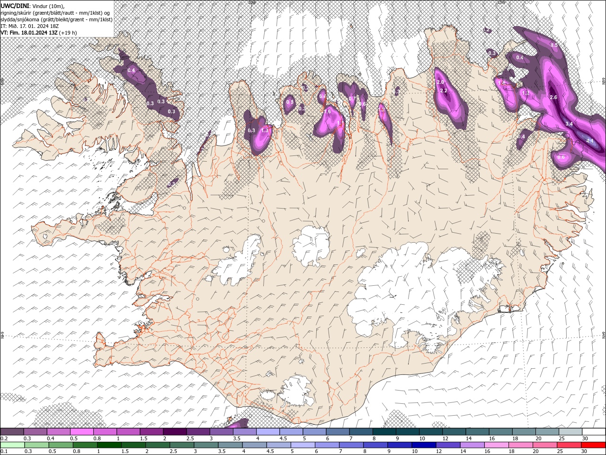Click the valid time 'VT: Fim. 18.01.2024 13Z'
Image resolution: width=606 pixels, height=455 pixels.
pos(29,33)
